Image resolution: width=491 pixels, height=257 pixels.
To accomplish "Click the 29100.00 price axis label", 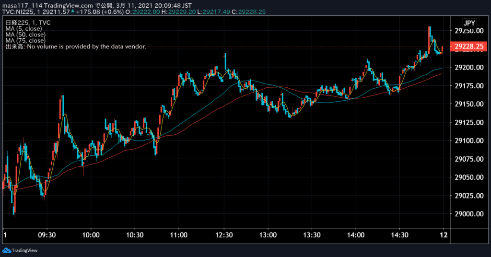I will click(x=469, y=140).
